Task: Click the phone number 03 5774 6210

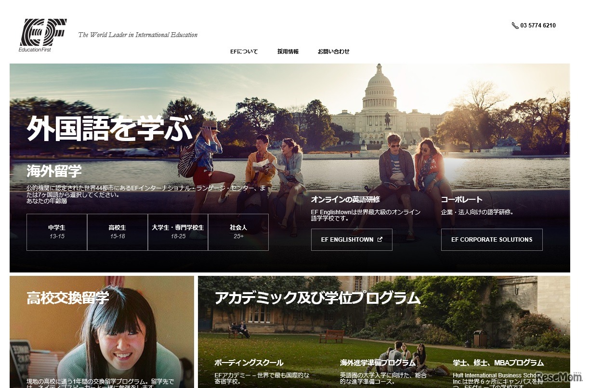Action: [x=537, y=26]
